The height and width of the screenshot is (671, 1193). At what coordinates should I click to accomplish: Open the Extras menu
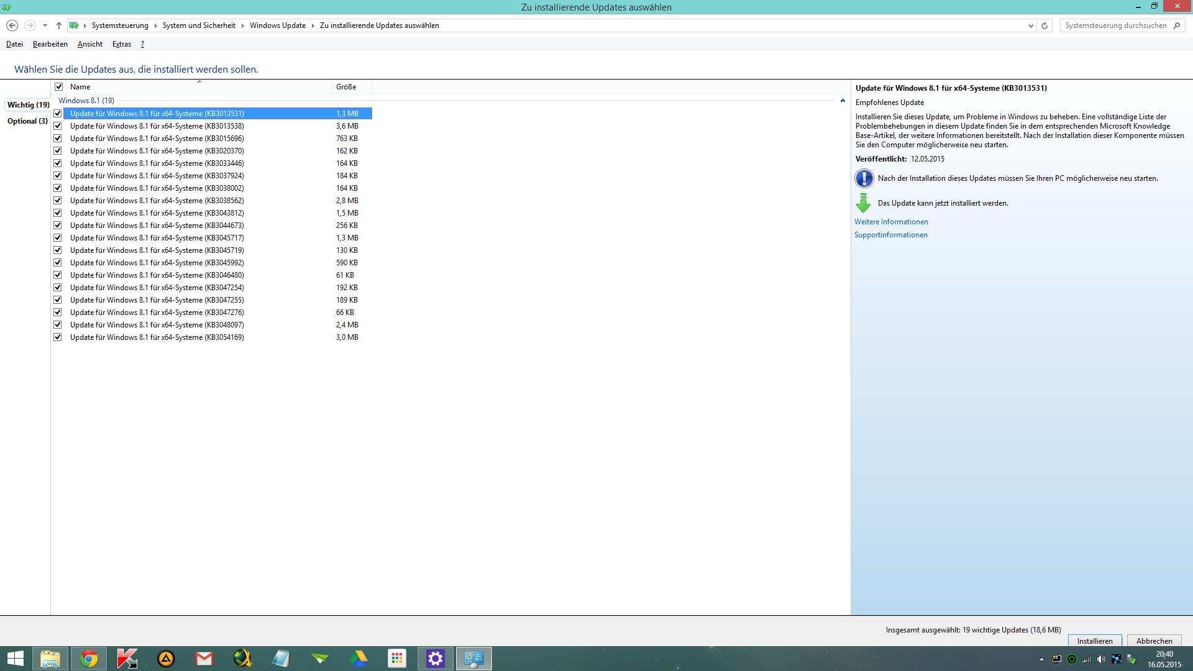(x=121, y=44)
